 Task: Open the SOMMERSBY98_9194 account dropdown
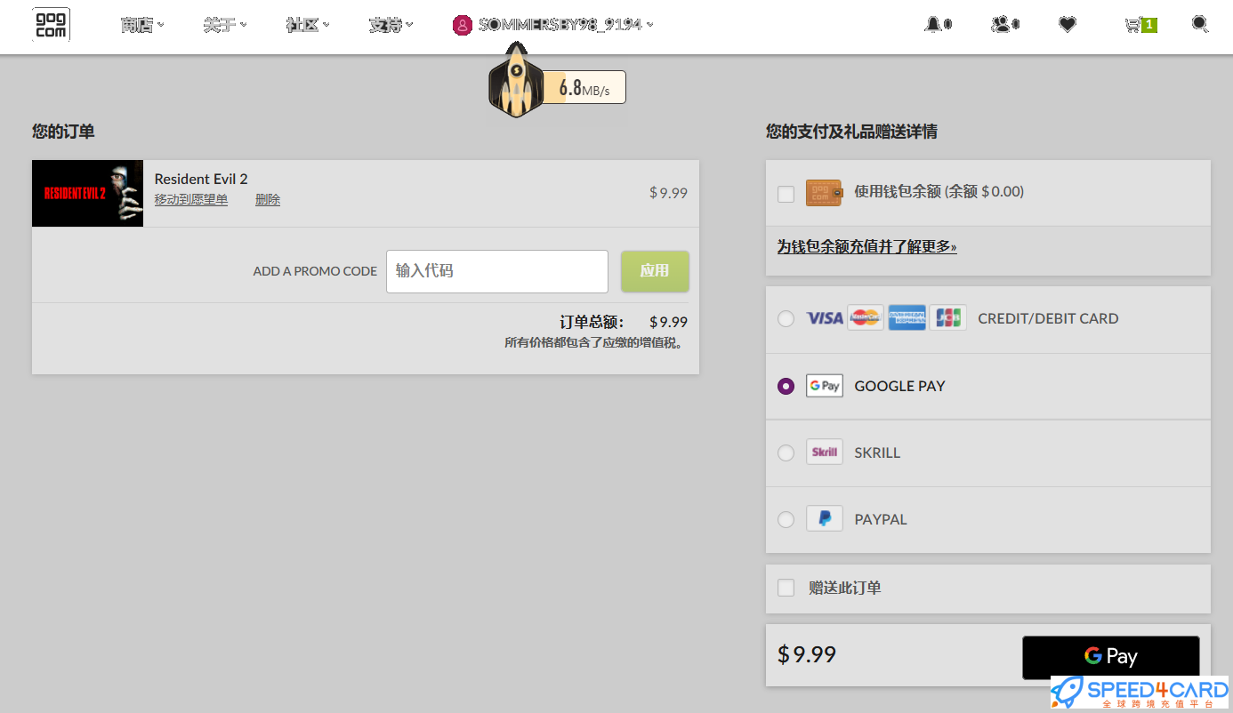click(566, 25)
